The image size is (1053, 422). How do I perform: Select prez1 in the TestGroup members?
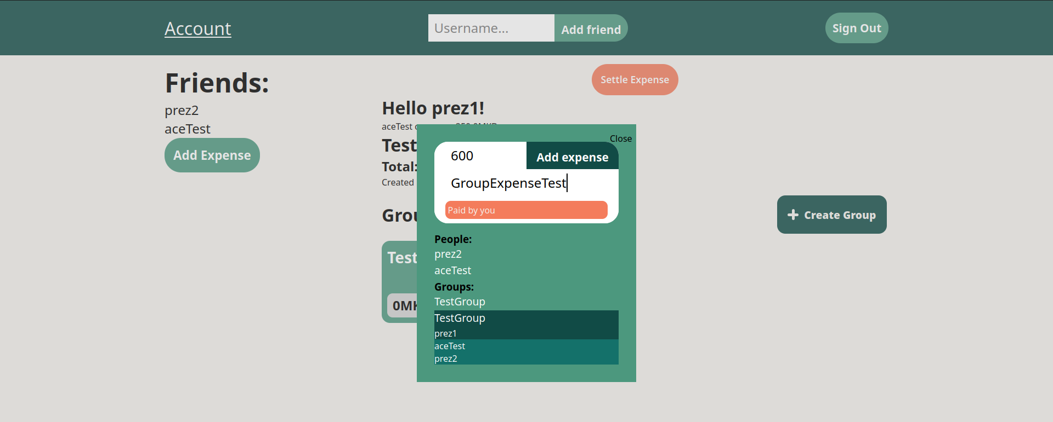tap(445, 333)
